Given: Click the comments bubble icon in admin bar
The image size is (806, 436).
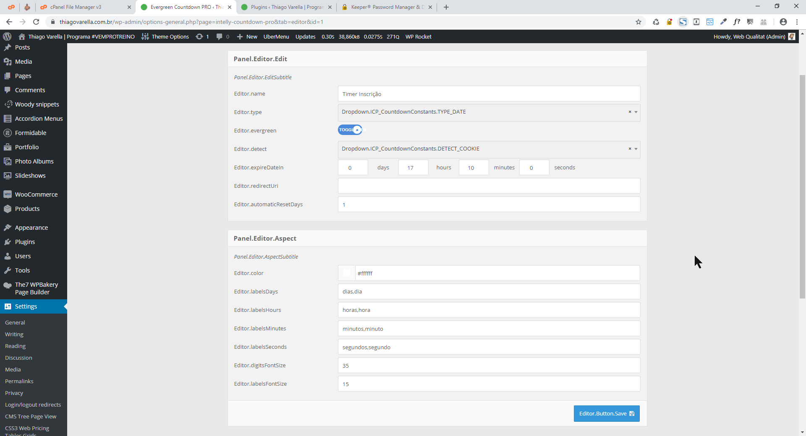Looking at the screenshot, I should [x=219, y=36].
